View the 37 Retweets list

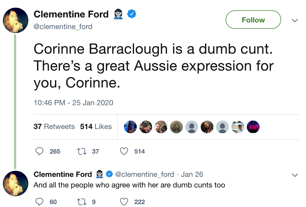[54, 127]
